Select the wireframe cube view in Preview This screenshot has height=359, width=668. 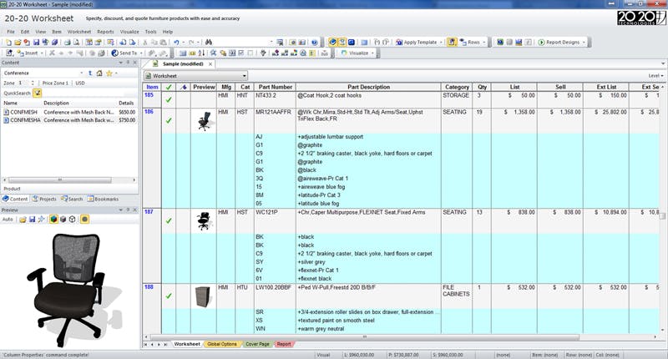73,219
